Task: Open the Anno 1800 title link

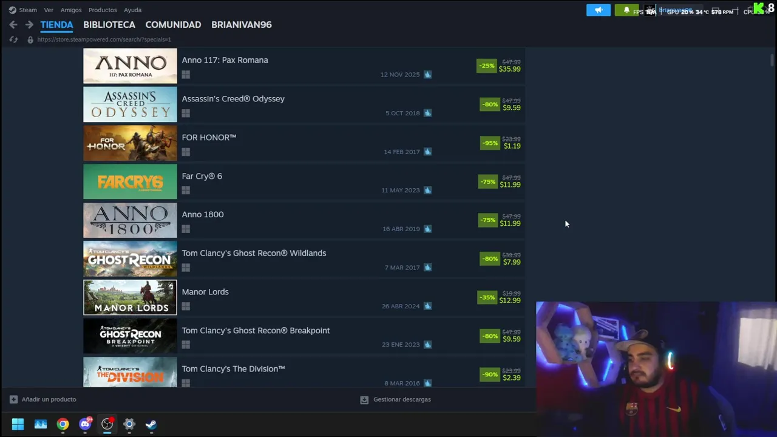Action: click(203, 214)
